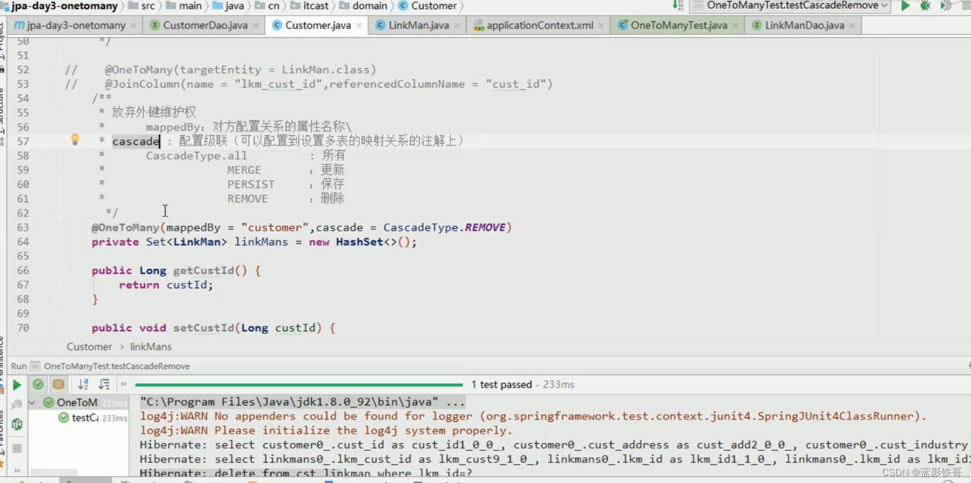This screenshot has width=971, height=483.
Task: Click Run tool window label in header
Action: pos(19,366)
